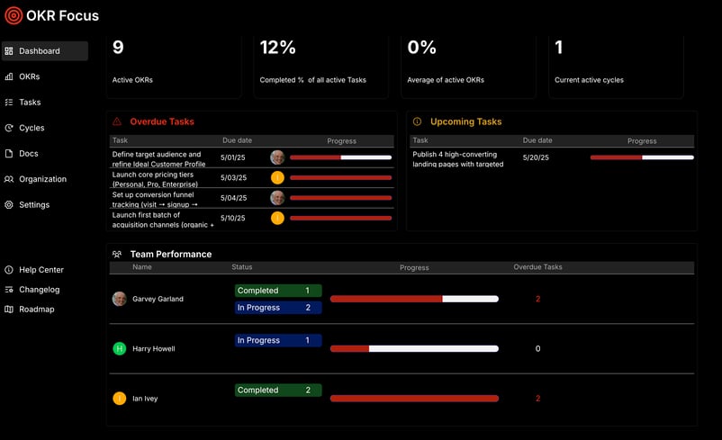Click assignee avatar on Define target audience task
Image resolution: width=722 pixels, height=440 pixels.
[x=277, y=157]
